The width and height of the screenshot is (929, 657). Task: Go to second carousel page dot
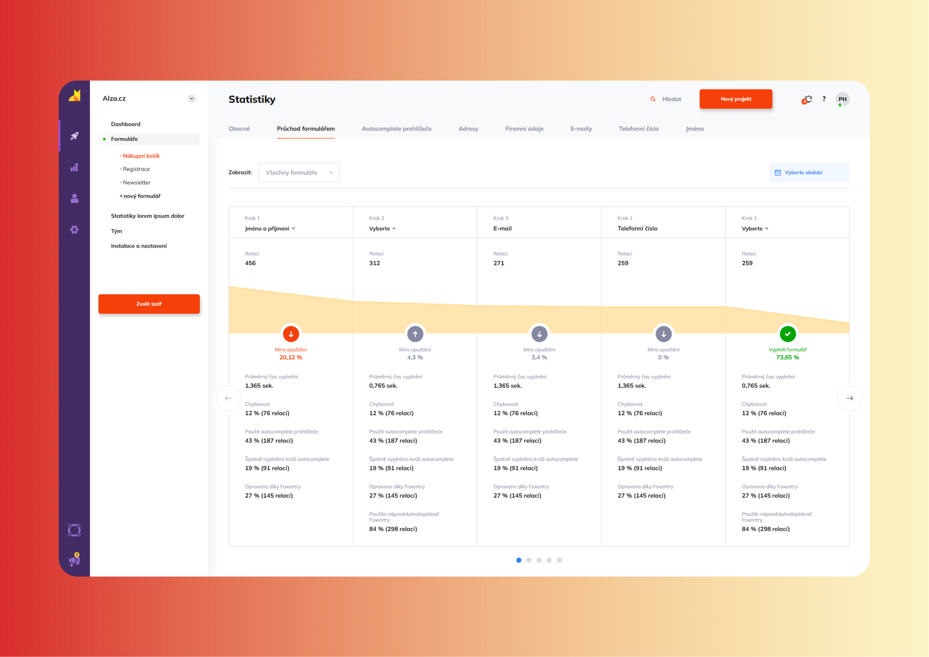[x=529, y=560]
